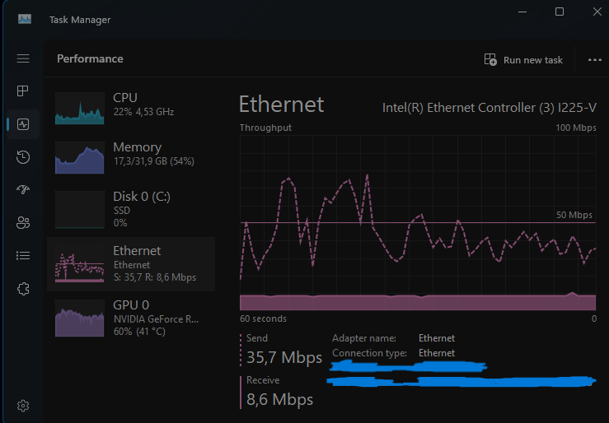Open the three-dot more options menu
This screenshot has height=423, width=609.
(x=595, y=60)
